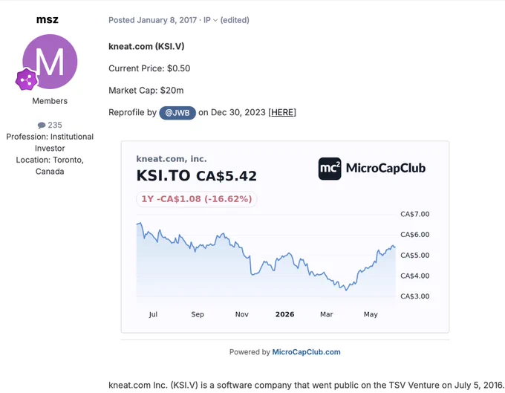Expand the IP dropdown chevron
Viewport: 505px width, 393px height.
tap(215, 20)
